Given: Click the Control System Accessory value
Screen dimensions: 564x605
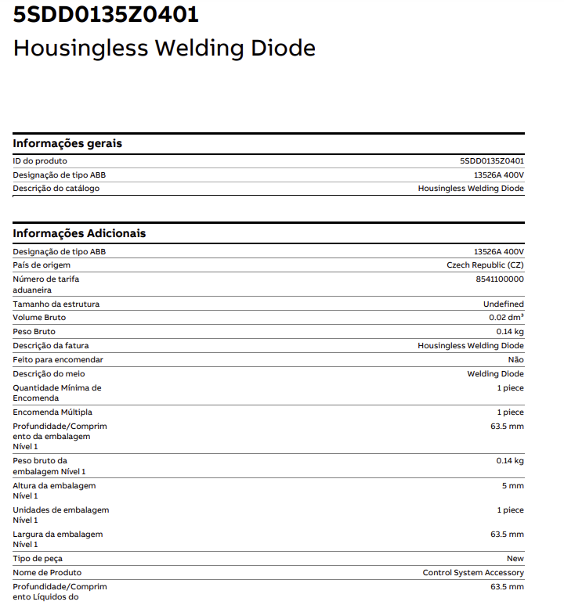Looking at the screenshot, I should point(473,573).
